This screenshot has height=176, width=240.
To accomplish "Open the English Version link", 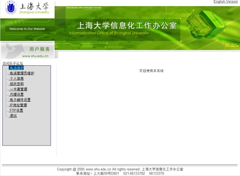I will [x=226, y=1].
